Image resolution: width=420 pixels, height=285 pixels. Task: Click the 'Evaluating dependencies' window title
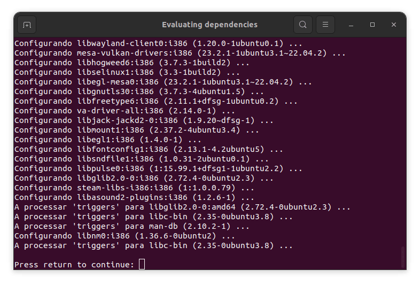click(x=209, y=25)
